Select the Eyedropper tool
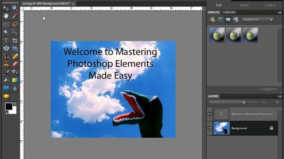This screenshot has height=159, width=284. pyautogui.click(x=15, y=16)
